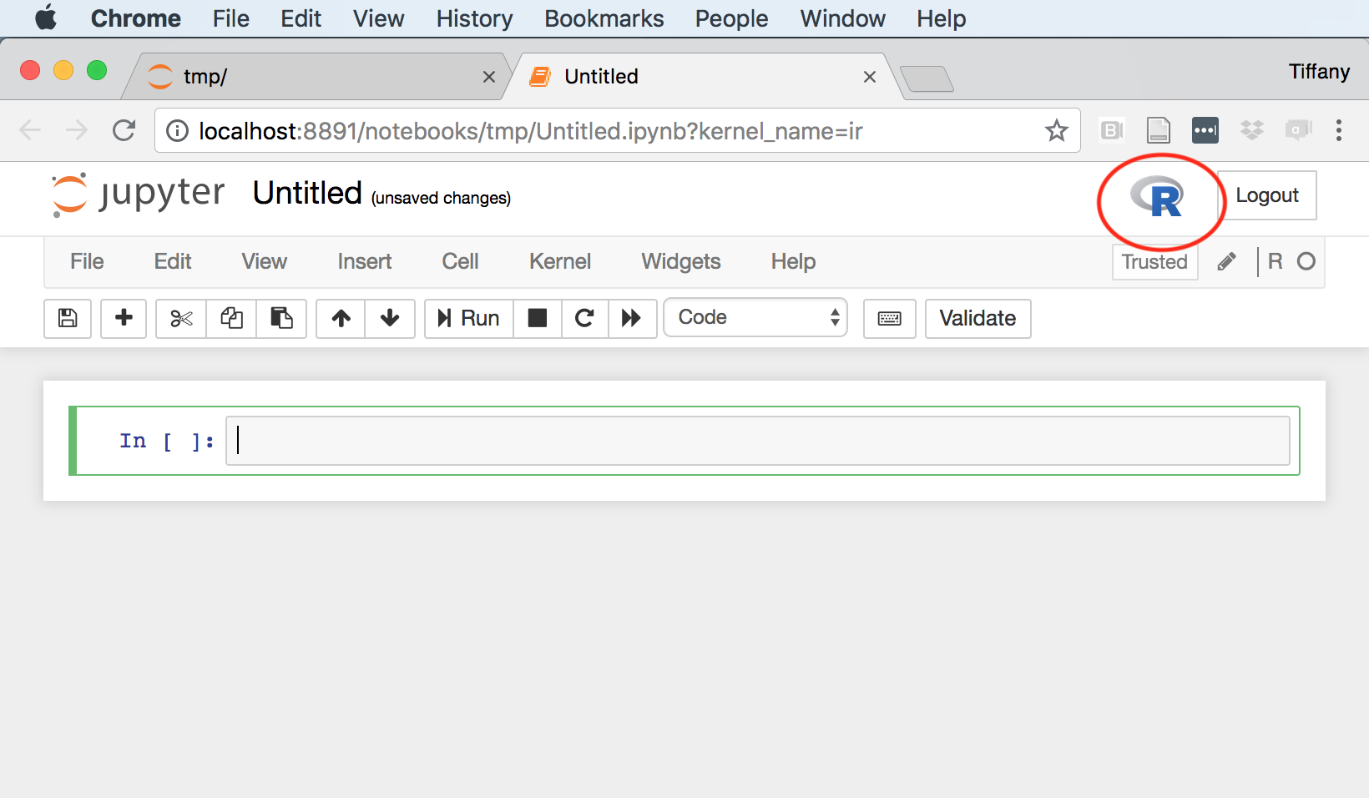Move the selected cell up

pos(341,318)
